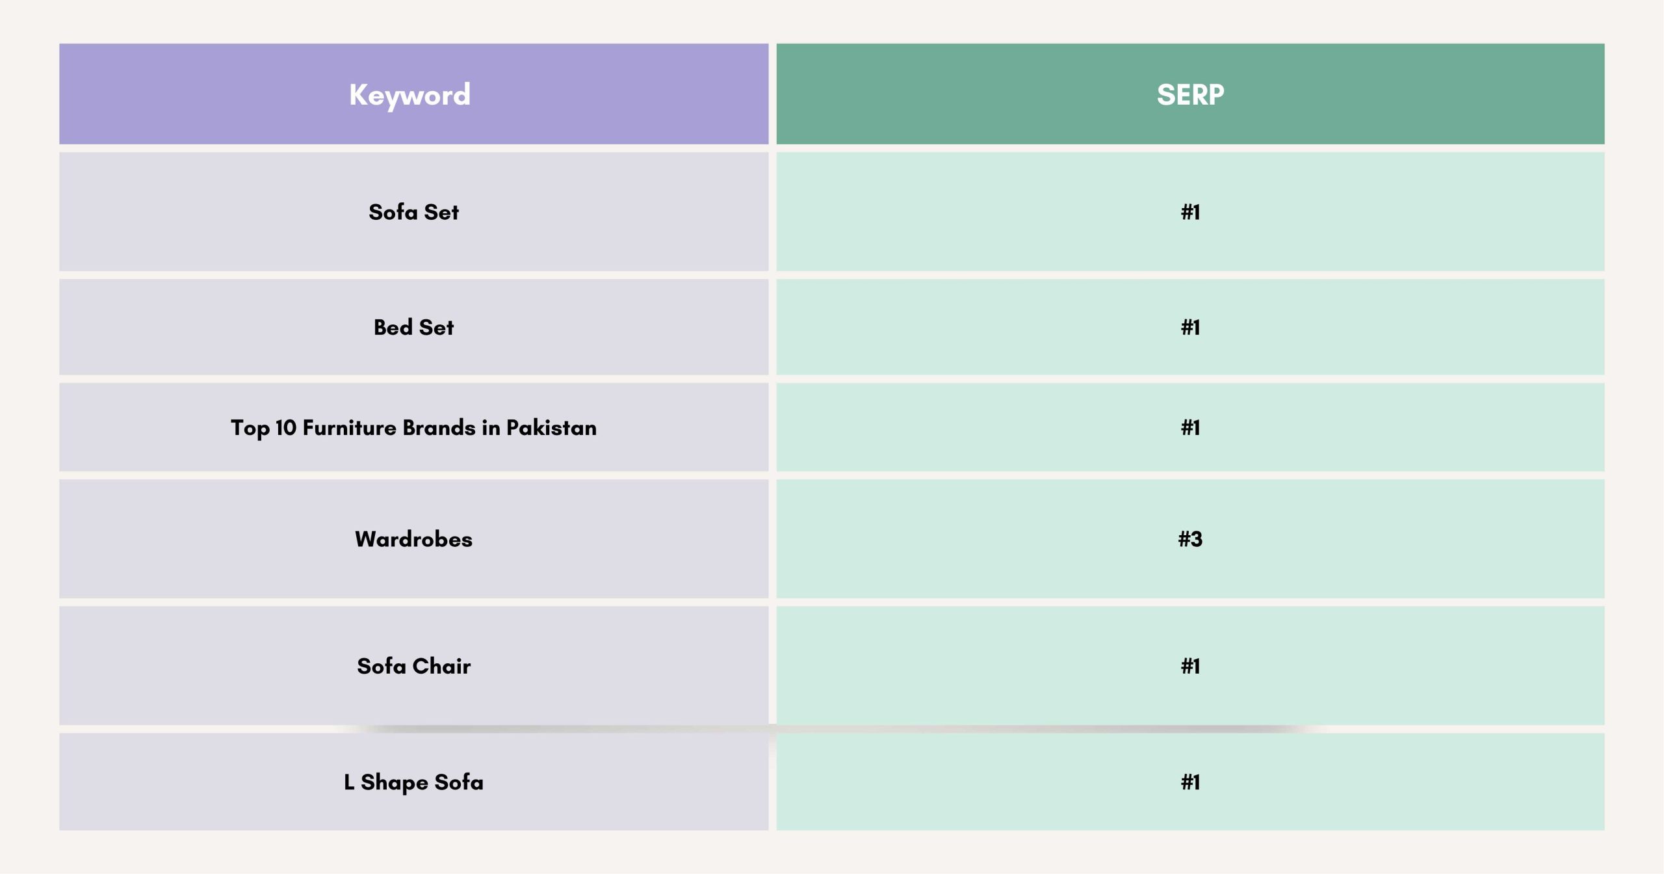Click the #1 rank beside L Shape Sofa
The width and height of the screenshot is (1664, 874).
1190,782
